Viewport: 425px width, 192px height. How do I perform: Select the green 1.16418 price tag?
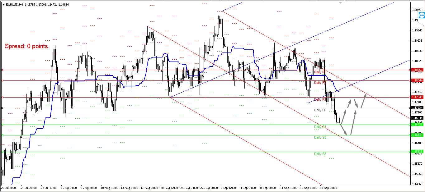pyautogui.click(x=417, y=135)
